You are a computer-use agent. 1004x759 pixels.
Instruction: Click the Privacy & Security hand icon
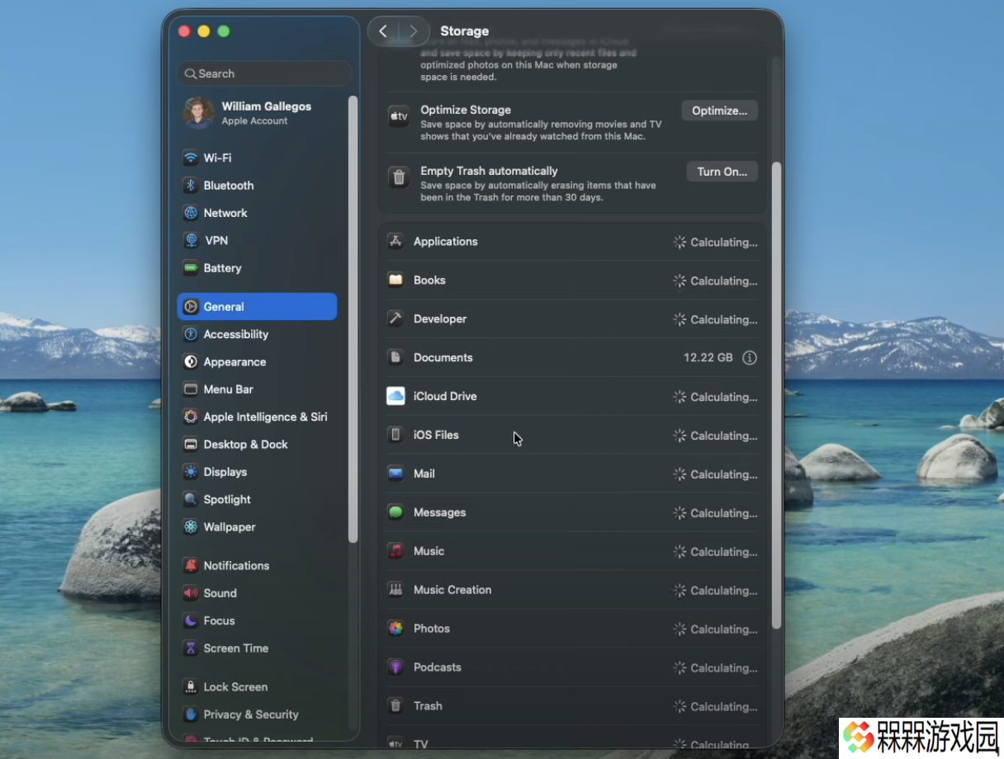[191, 714]
